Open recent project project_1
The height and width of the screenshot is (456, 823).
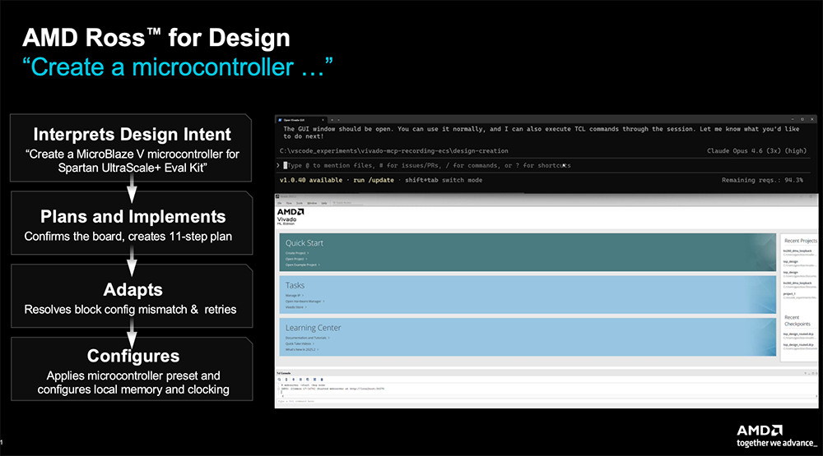789,294
